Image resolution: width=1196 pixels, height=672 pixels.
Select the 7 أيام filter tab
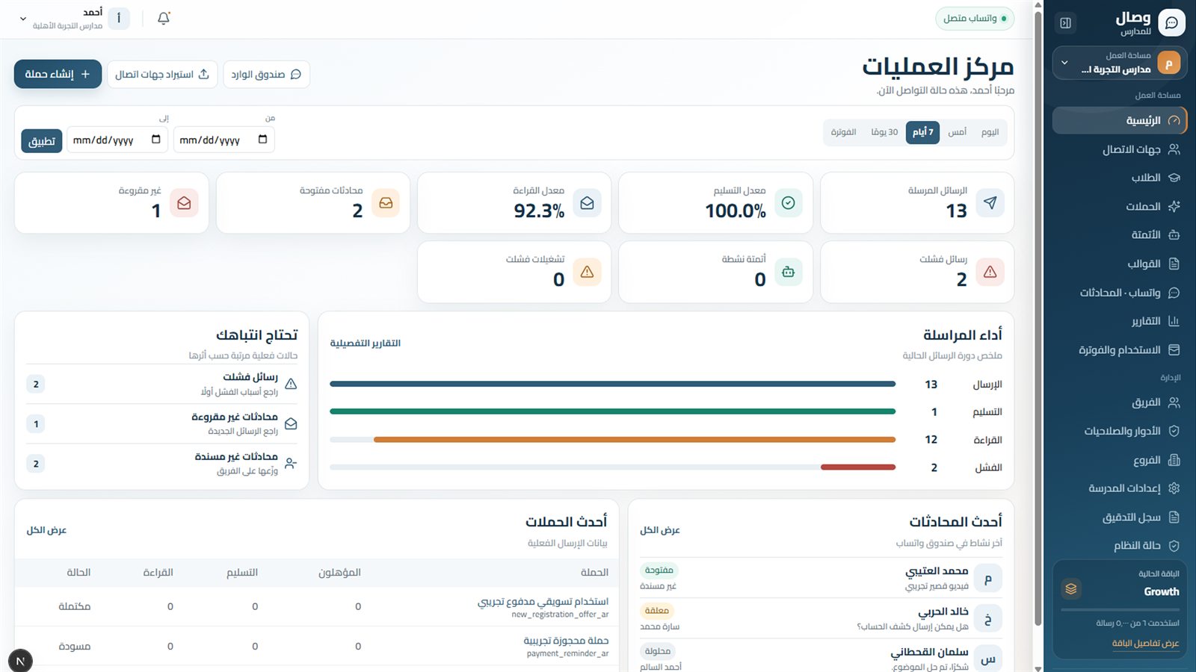point(922,132)
